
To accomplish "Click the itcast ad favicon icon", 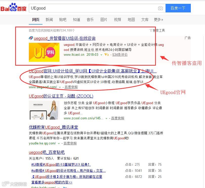I will [31, 38].
